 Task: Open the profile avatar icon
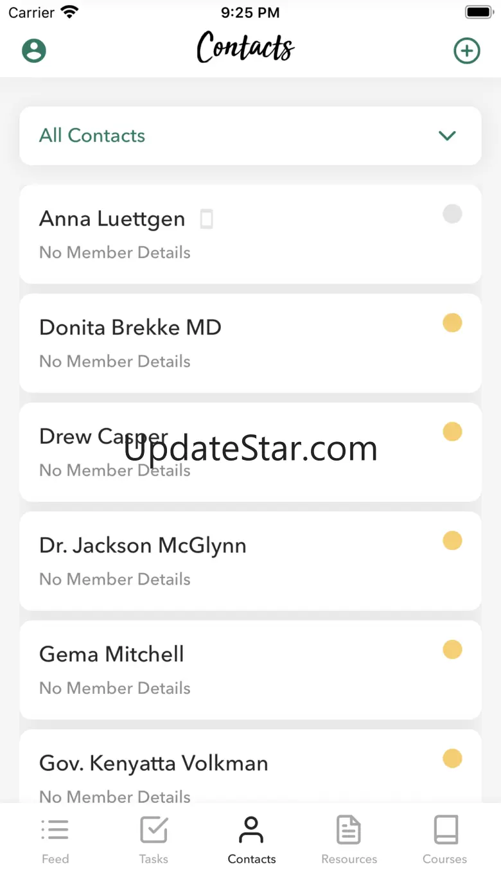(x=34, y=51)
